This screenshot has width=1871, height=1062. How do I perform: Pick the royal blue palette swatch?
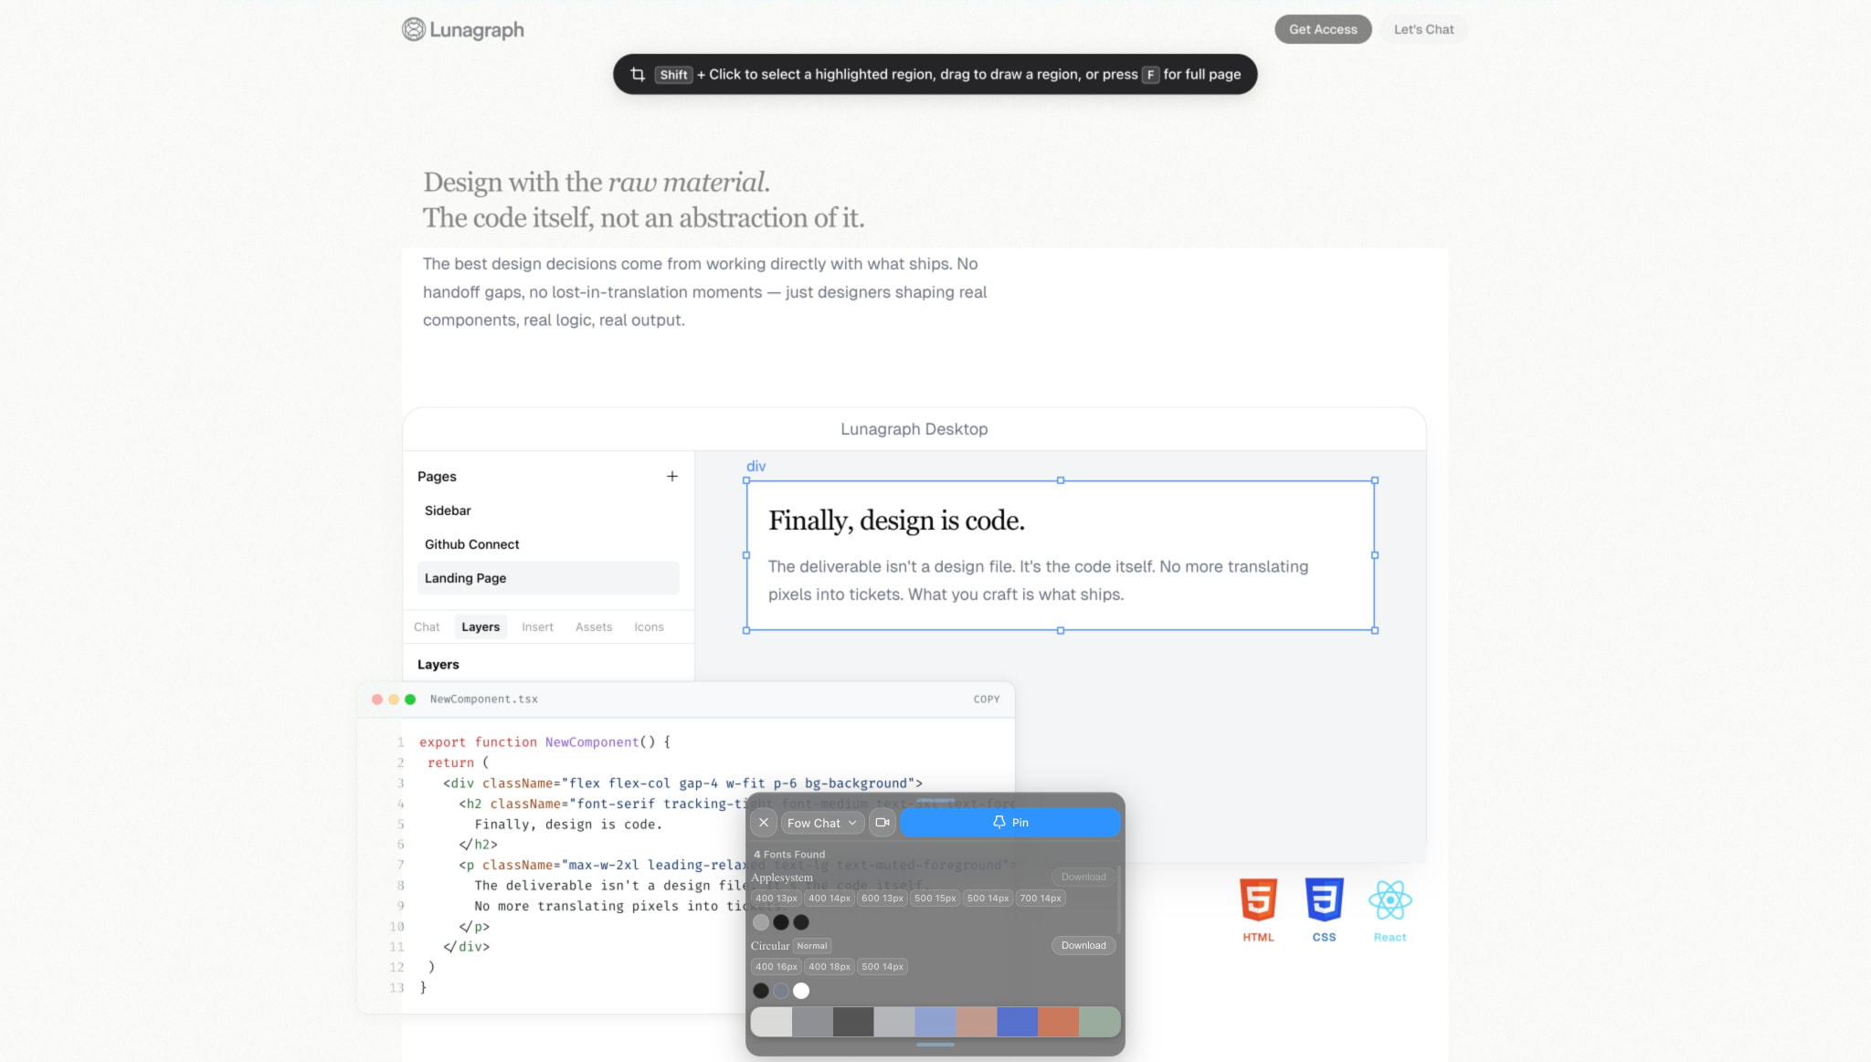click(1017, 1022)
